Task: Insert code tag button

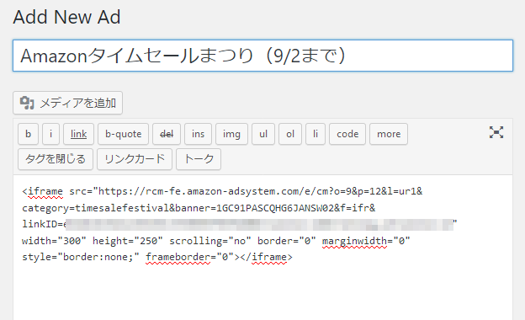Action: 347,134
